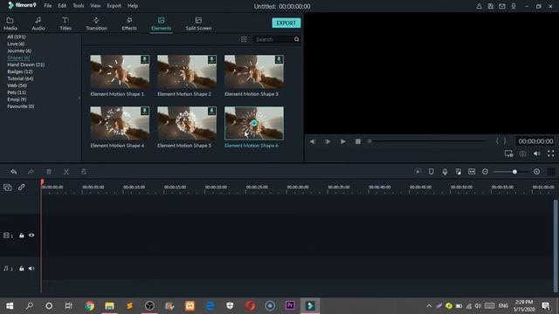Screen dimensions: 559x314
Task: Download Element Motion Shape 4 via arrow icon
Action: coord(145,111)
